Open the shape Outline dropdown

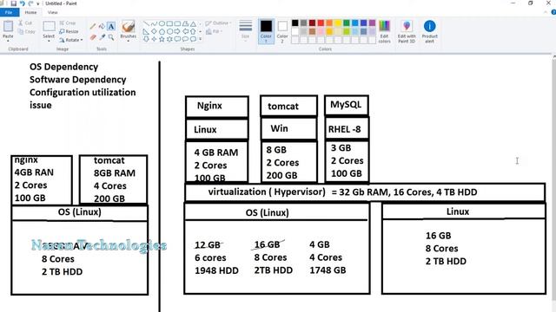coord(218,23)
